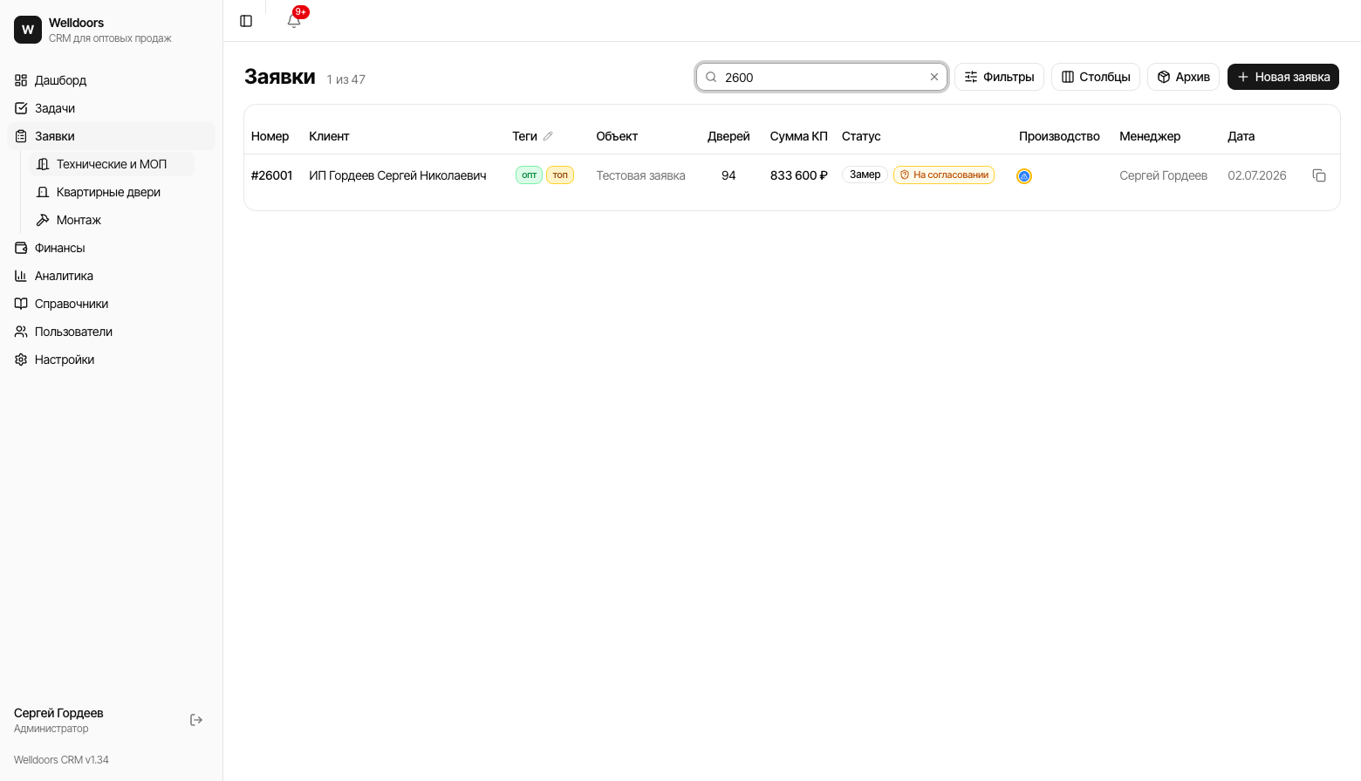Click the Дата column header
1361x781 pixels.
click(1241, 136)
